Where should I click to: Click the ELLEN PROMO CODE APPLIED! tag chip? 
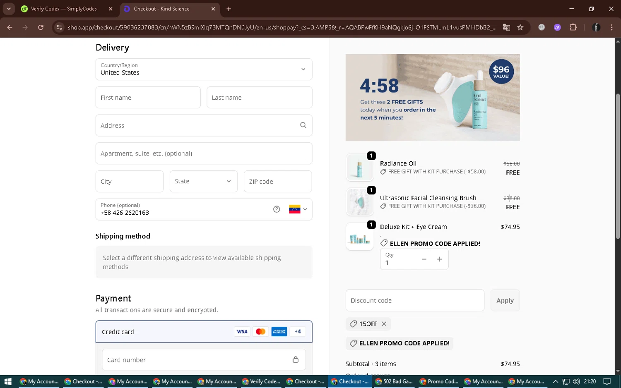point(400,343)
